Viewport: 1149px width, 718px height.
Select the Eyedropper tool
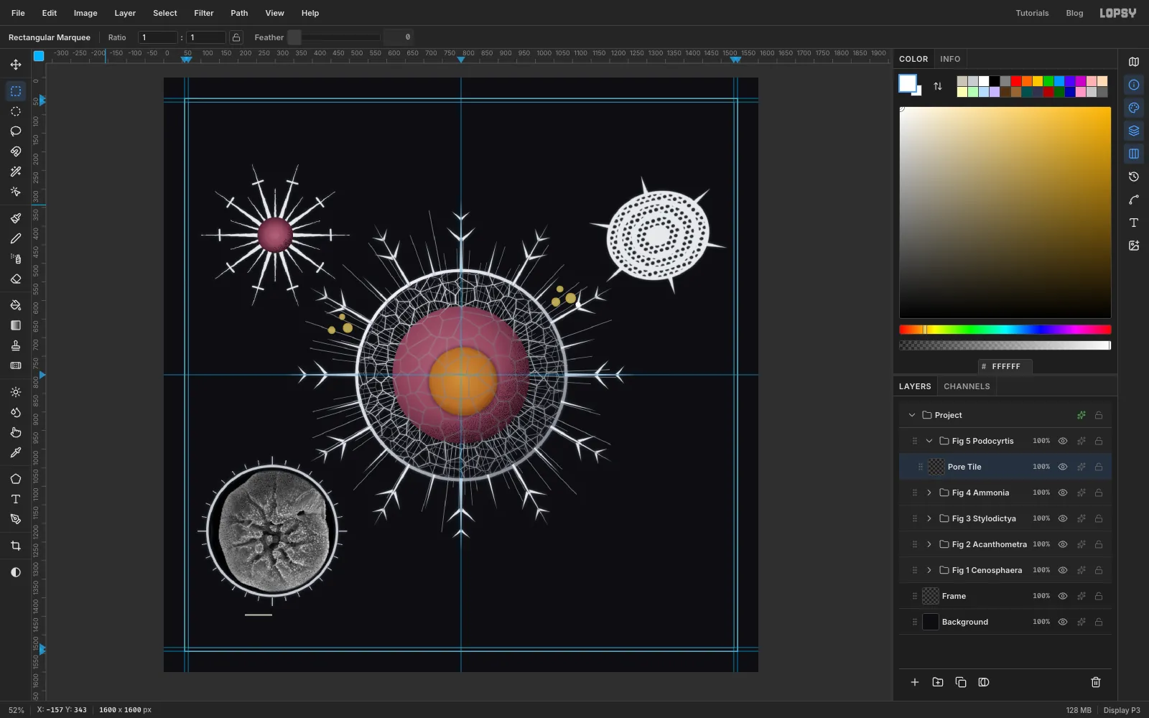tap(16, 452)
